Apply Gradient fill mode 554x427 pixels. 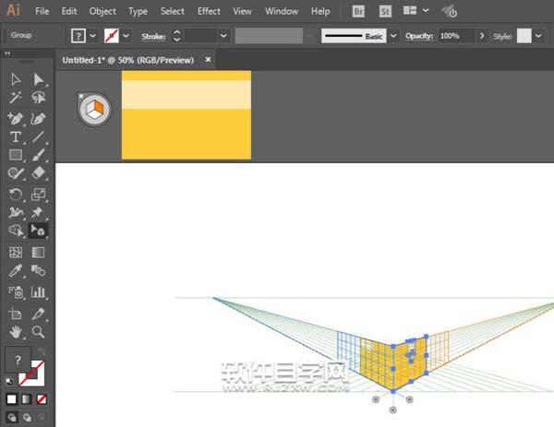point(27,399)
